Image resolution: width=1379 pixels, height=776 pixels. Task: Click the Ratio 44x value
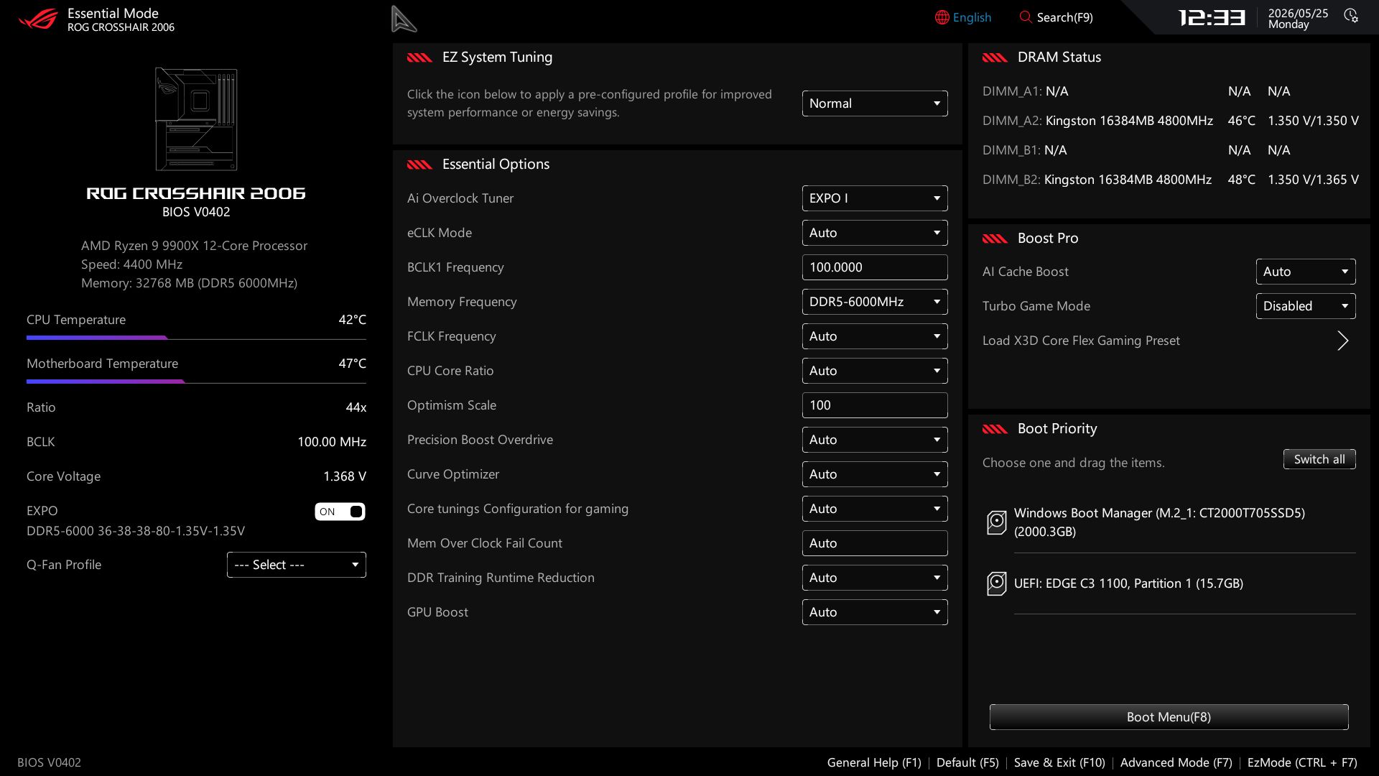(x=356, y=407)
